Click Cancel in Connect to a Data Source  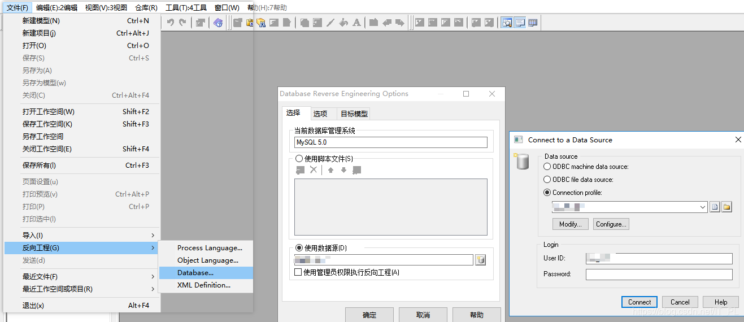pos(680,302)
